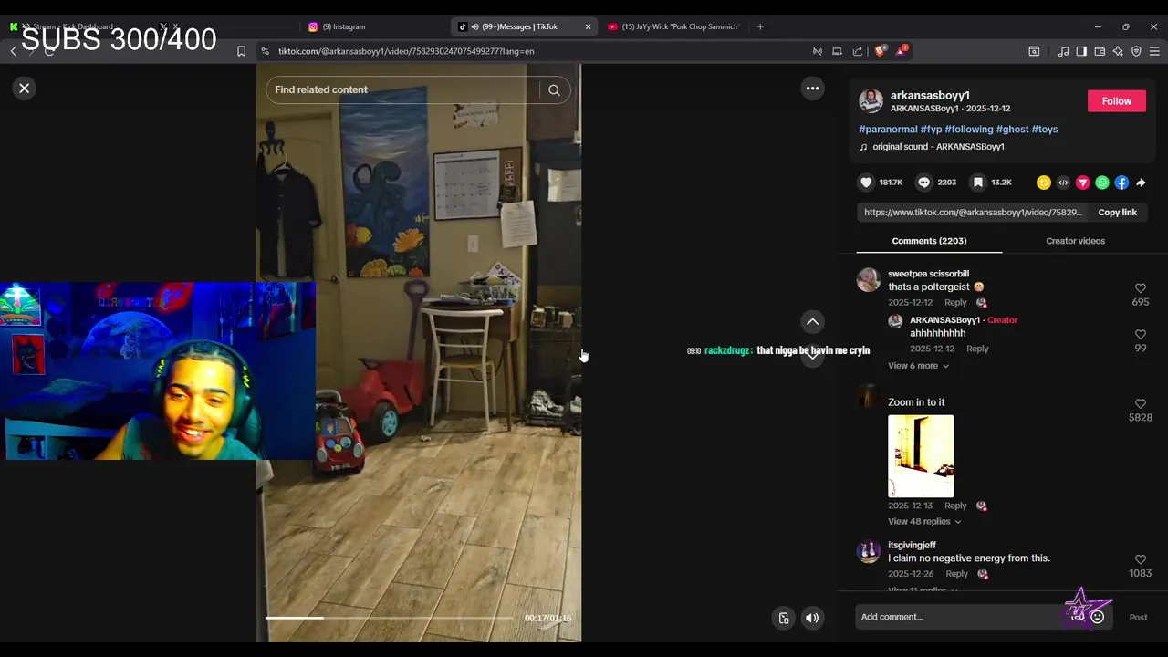Open Brave Shields lion icon
The height and width of the screenshot is (657, 1168).
[879, 51]
